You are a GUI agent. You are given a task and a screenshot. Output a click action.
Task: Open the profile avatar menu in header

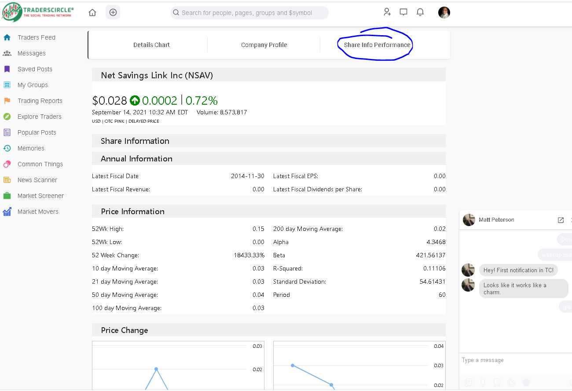click(444, 12)
